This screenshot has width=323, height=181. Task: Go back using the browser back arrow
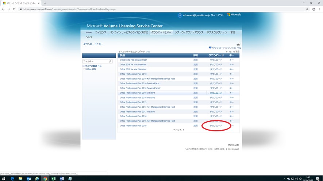pyautogui.click(x=3, y=9)
